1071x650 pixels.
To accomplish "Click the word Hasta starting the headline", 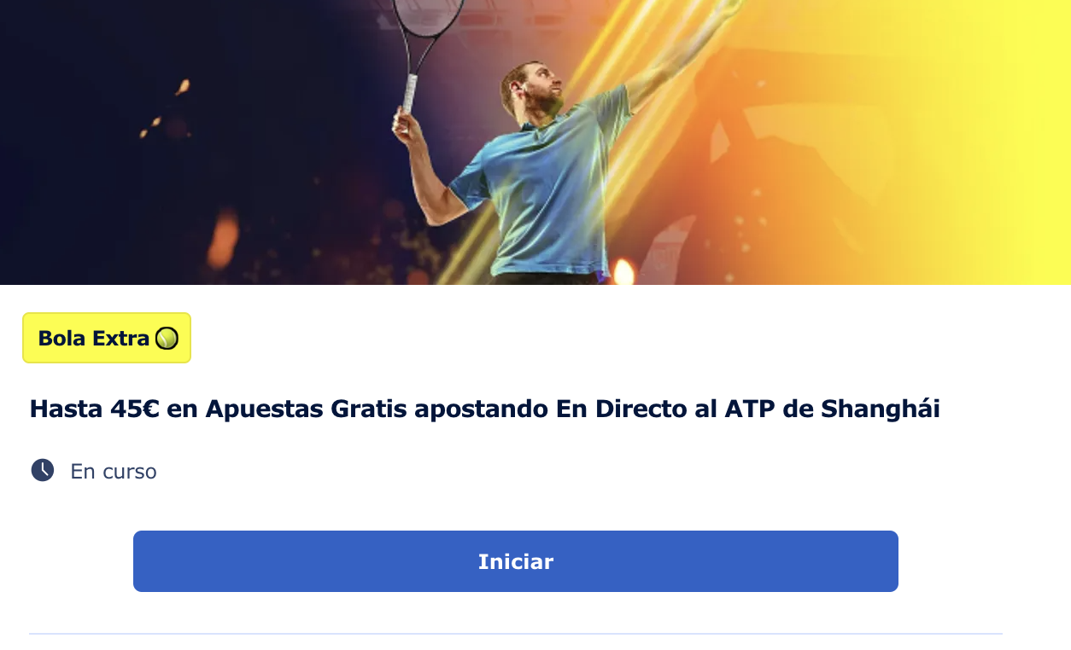I will pos(67,409).
